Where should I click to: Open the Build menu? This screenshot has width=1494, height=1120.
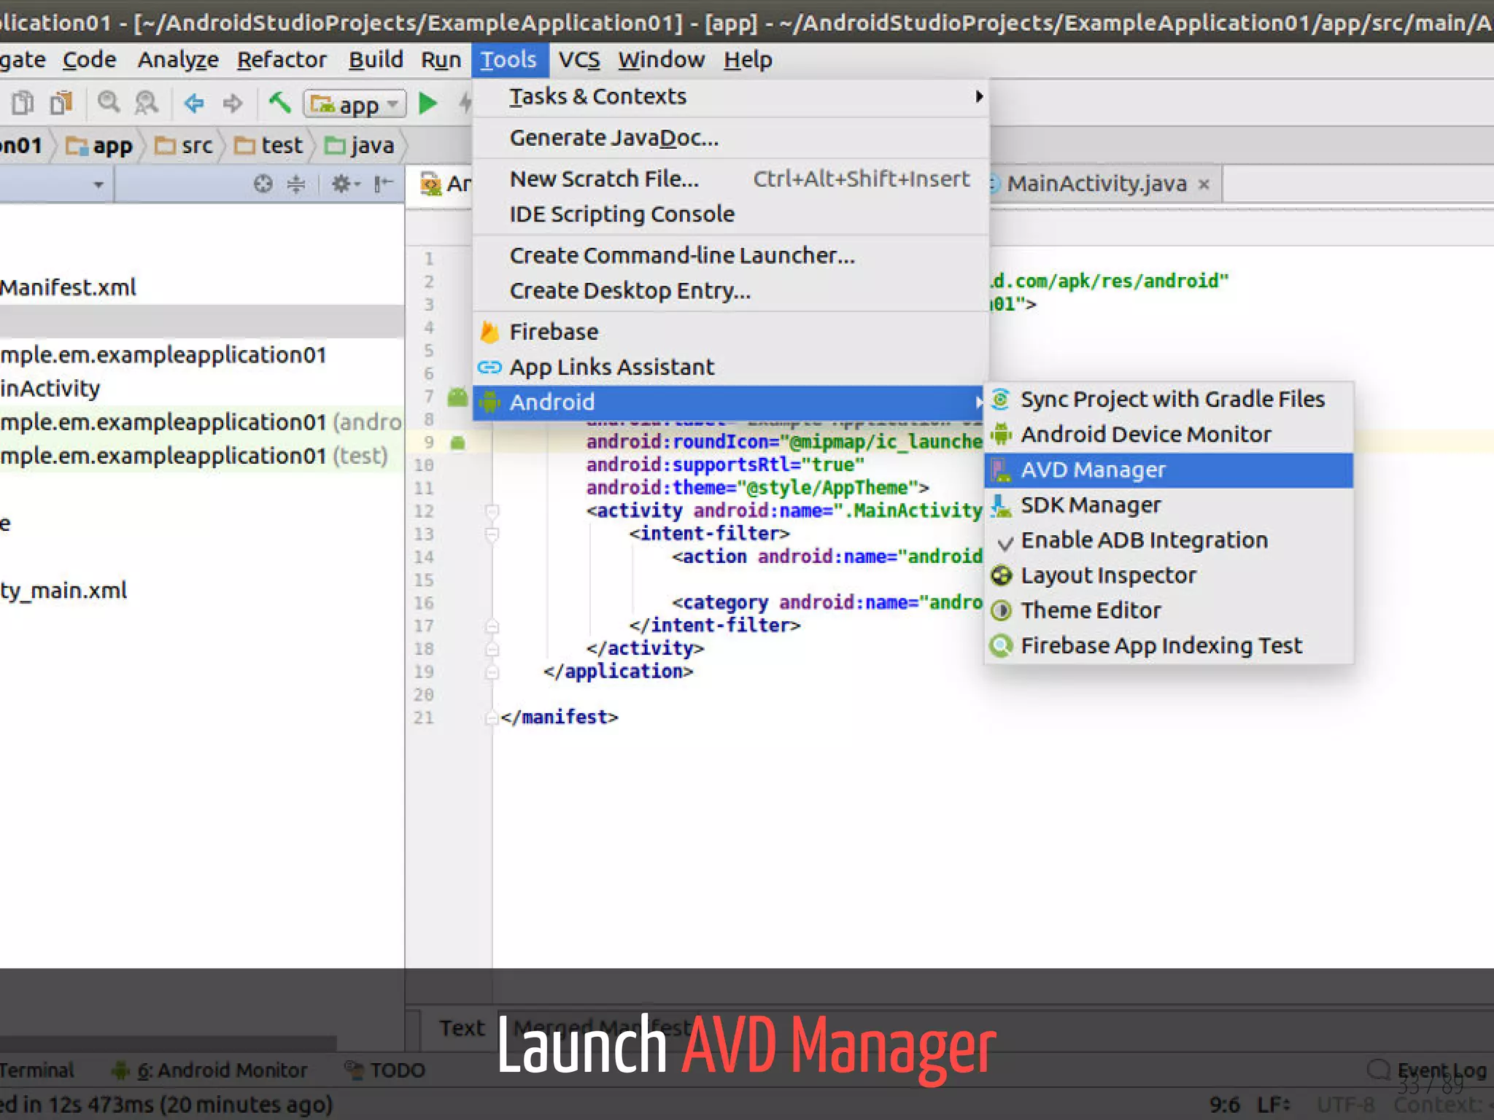tap(376, 60)
